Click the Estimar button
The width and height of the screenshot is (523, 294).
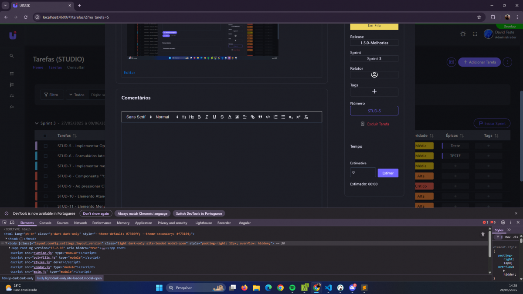coord(387,173)
